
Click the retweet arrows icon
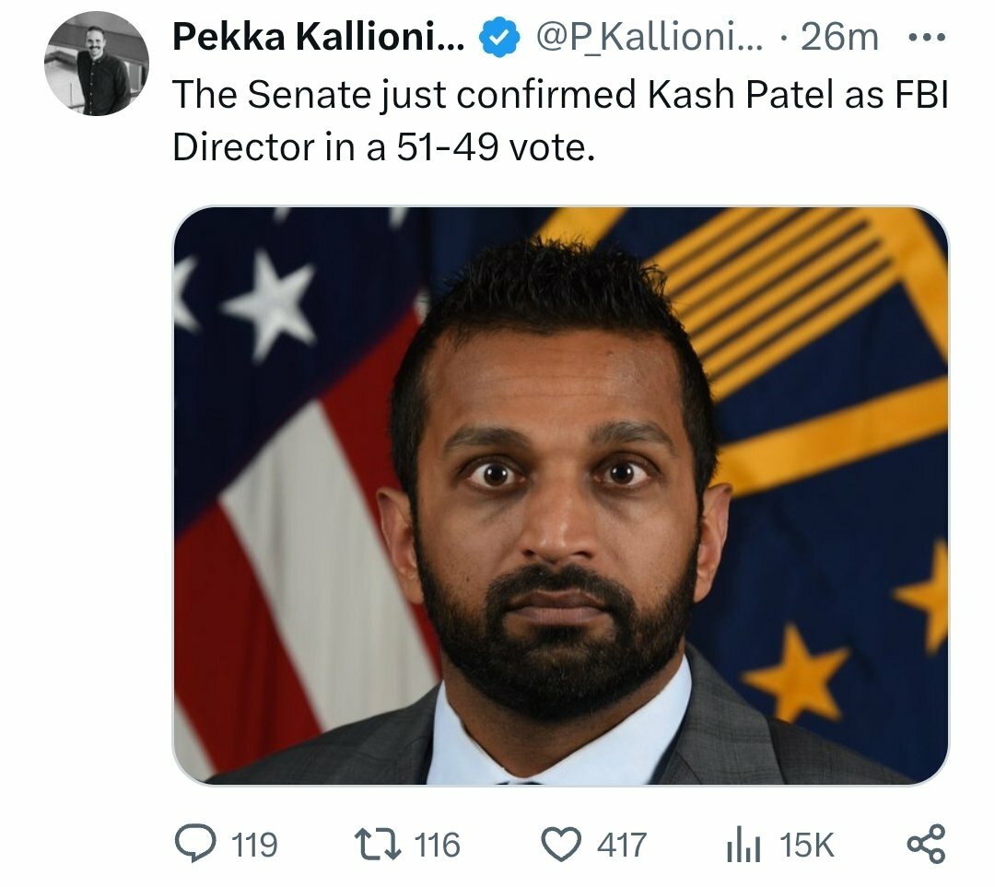(378, 845)
